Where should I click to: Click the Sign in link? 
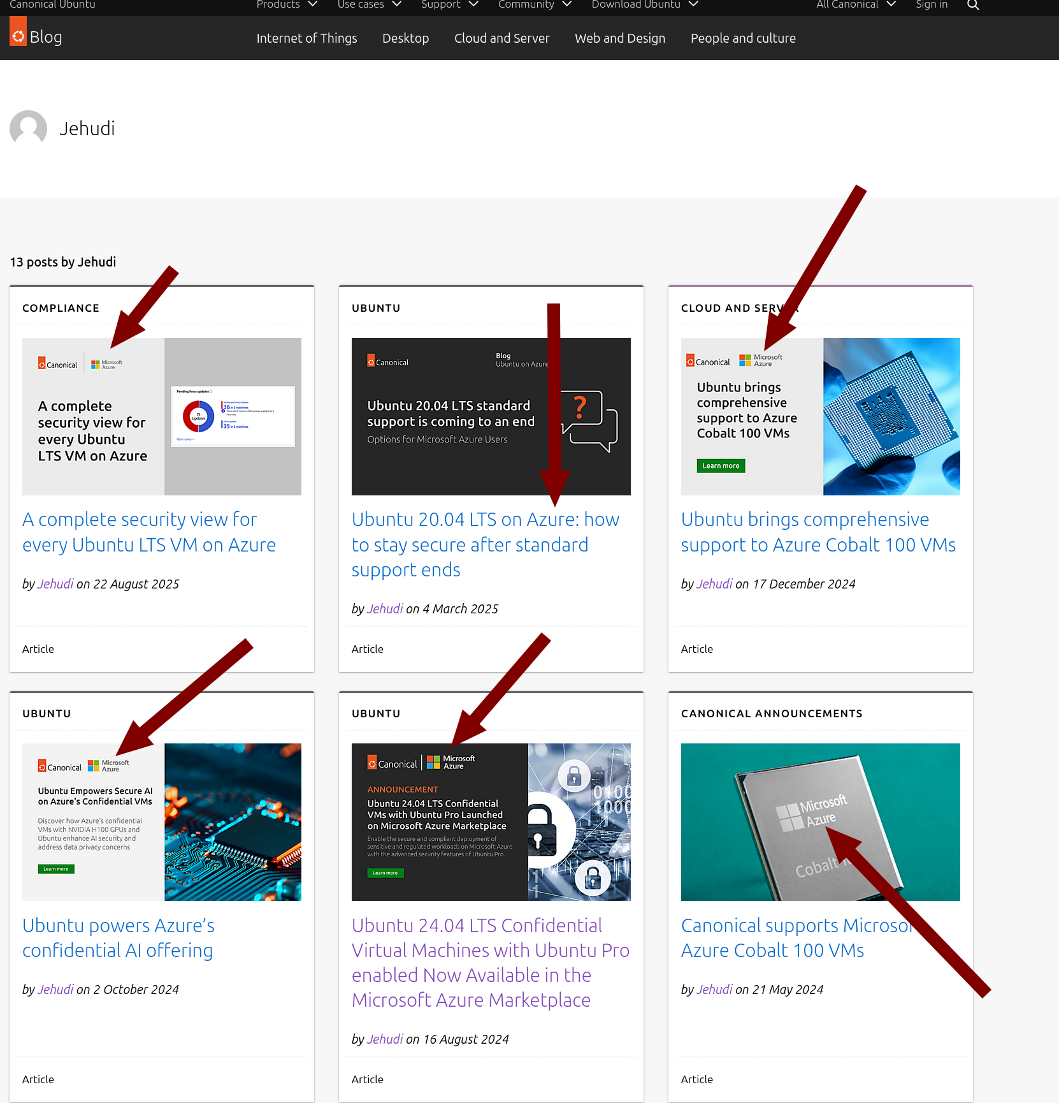pyautogui.click(x=932, y=5)
